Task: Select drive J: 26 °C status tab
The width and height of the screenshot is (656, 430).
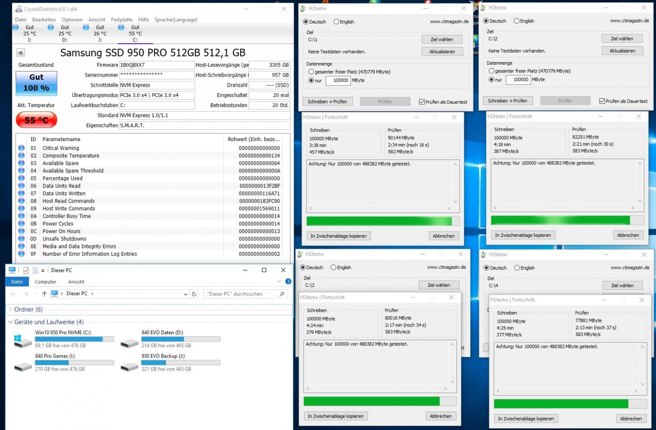Action: click(x=100, y=34)
